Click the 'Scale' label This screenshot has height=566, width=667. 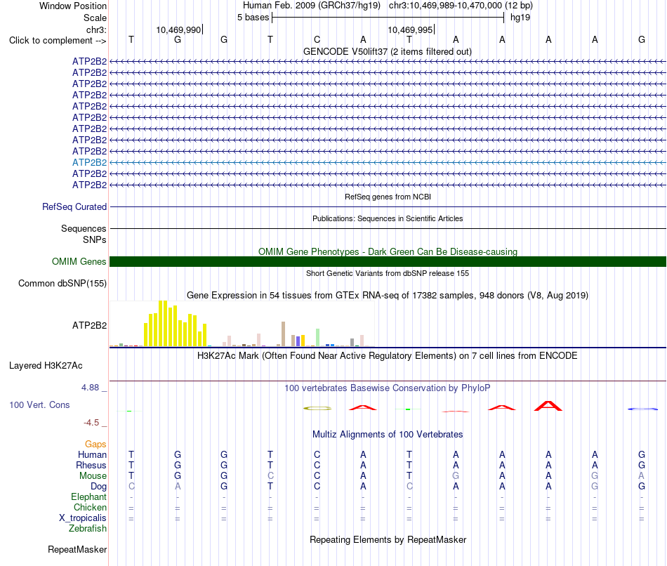point(95,18)
